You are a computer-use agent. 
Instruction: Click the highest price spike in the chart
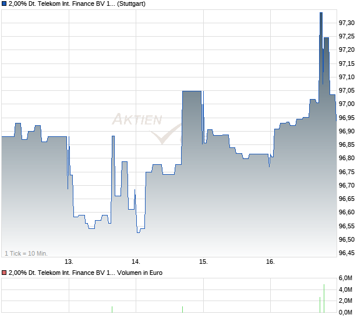(x=321, y=14)
